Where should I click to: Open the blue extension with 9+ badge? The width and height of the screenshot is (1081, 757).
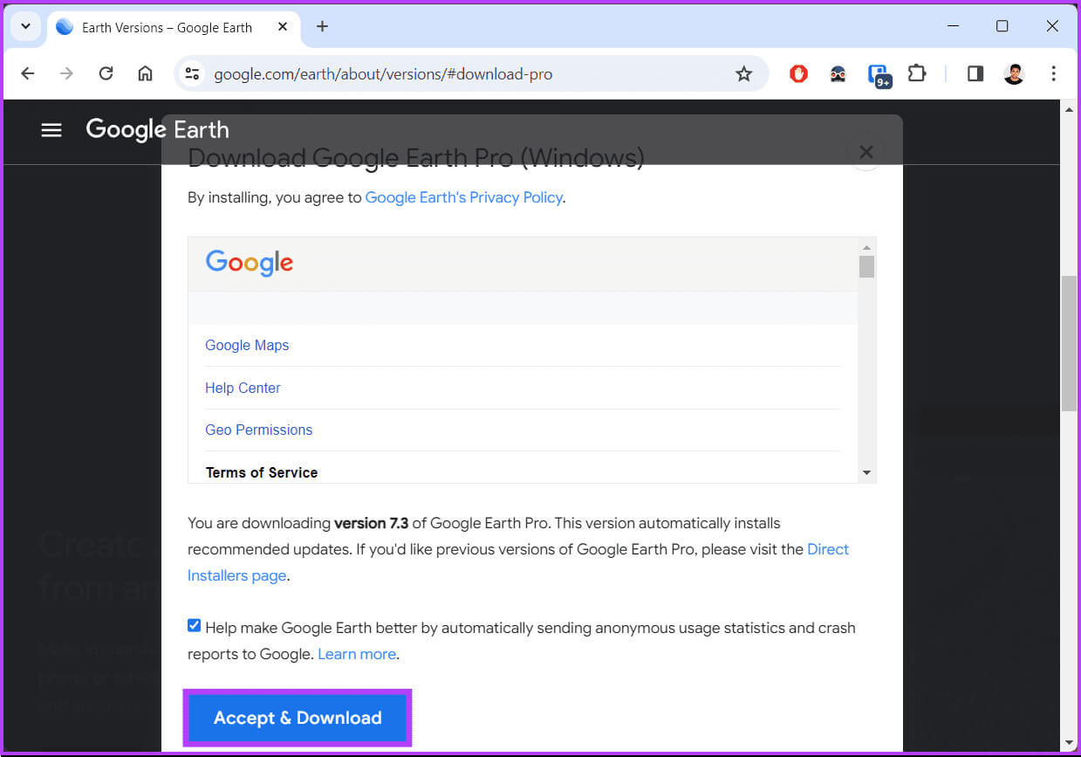pos(879,76)
